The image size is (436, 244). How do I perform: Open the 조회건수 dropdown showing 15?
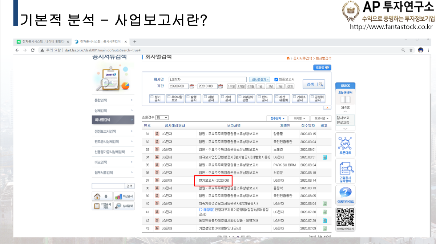click(162, 117)
